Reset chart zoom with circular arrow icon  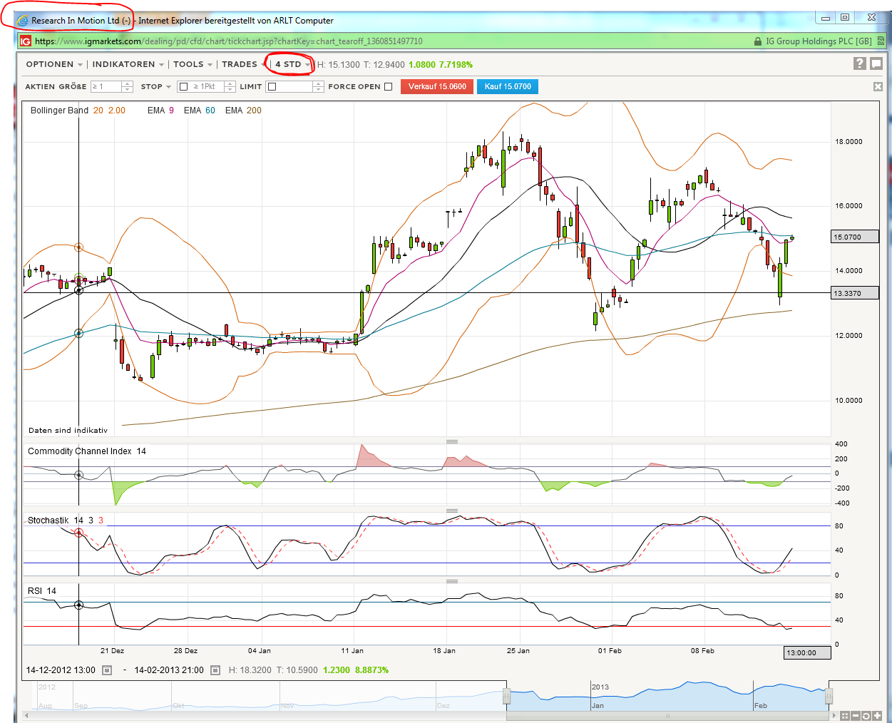click(x=866, y=715)
